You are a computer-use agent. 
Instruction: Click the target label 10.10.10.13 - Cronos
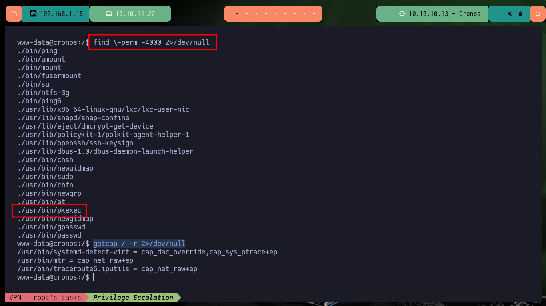click(x=444, y=14)
